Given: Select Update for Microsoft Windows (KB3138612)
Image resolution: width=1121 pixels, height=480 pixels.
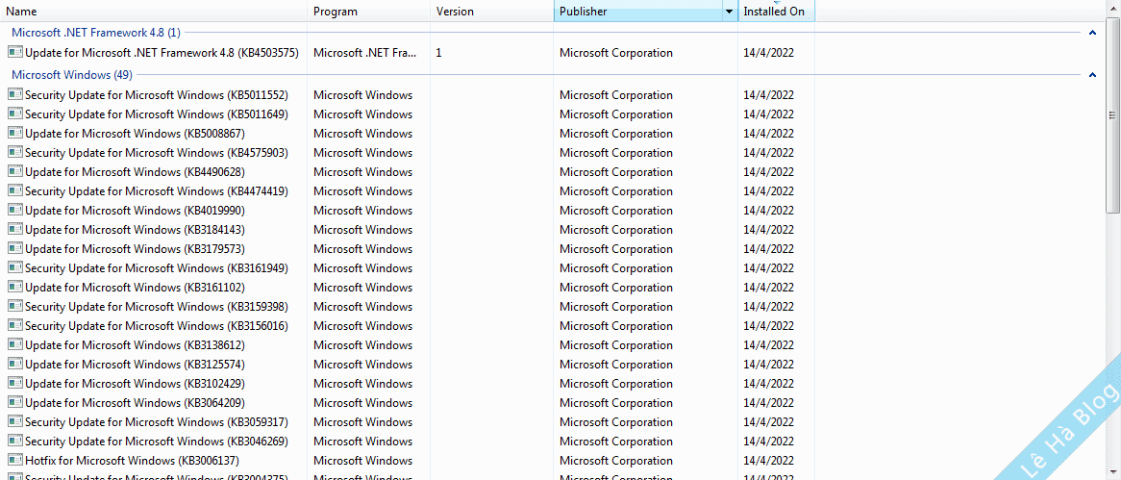Looking at the screenshot, I should [136, 344].
